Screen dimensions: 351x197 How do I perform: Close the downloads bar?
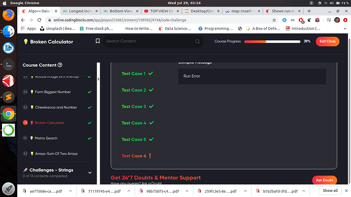click(346, 190)
